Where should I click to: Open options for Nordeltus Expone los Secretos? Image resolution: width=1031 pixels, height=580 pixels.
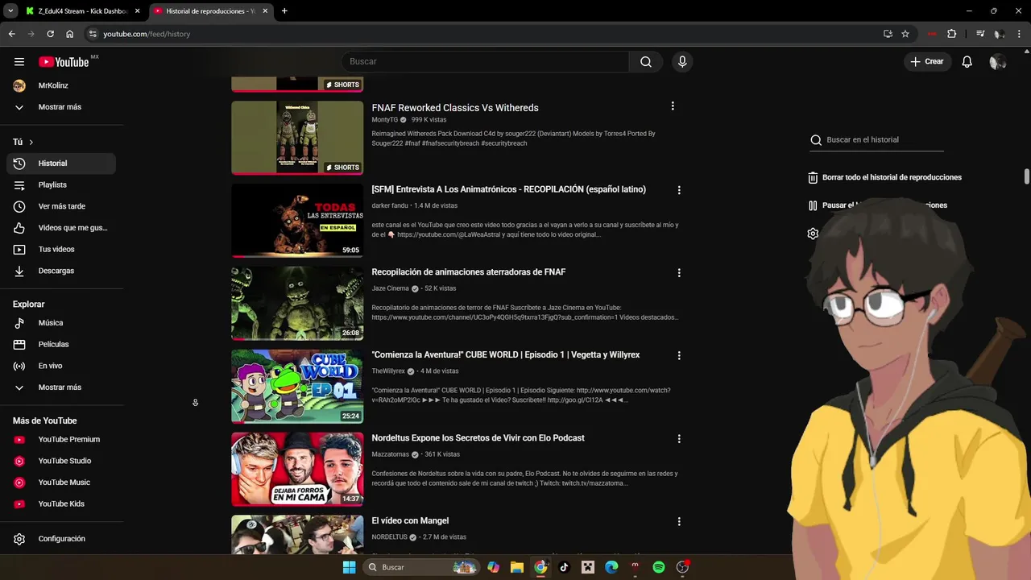679,439
